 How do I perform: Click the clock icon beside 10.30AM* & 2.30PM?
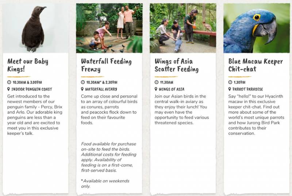pyautogui.click(x=83, y=82)
